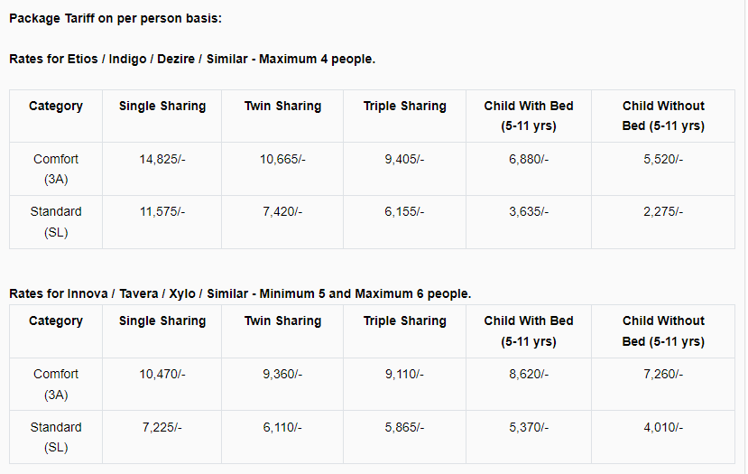Screen dimensions: 748x474
Task: Click the Package Tariff on per person heading
Action: 115,19
